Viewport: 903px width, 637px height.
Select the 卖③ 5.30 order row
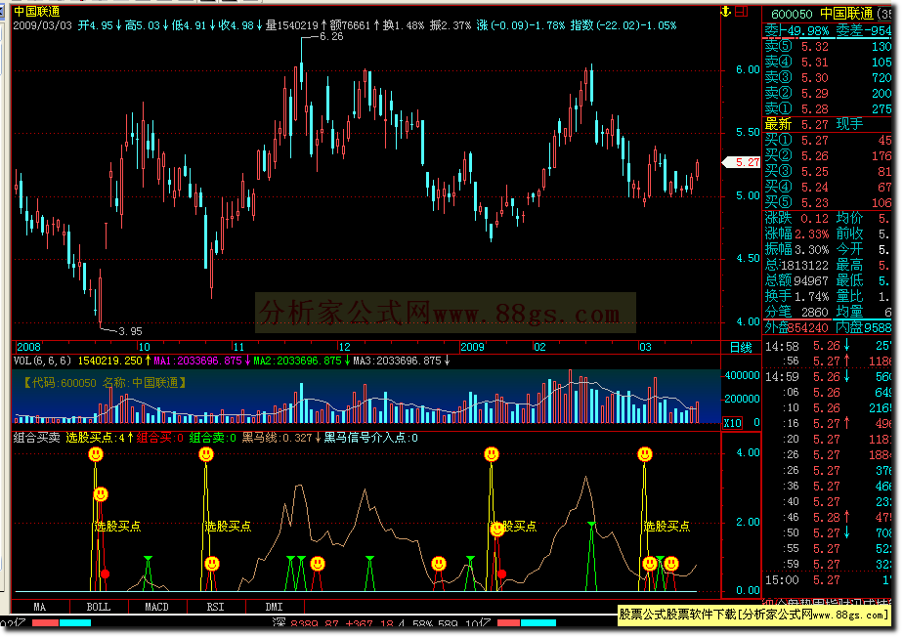point(828,78)
